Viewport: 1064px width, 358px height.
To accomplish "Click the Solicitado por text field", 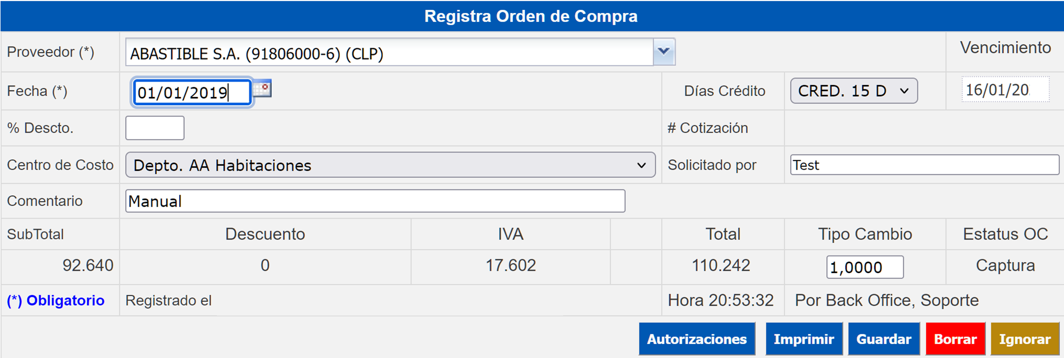I will tap(924, 165).
